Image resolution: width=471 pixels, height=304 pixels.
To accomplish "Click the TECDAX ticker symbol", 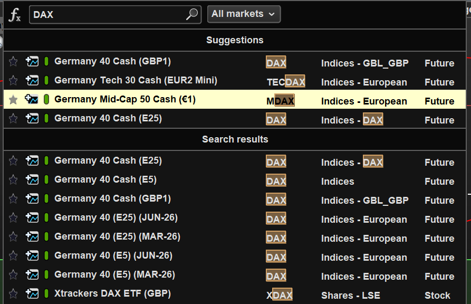I will coord(286,82).
